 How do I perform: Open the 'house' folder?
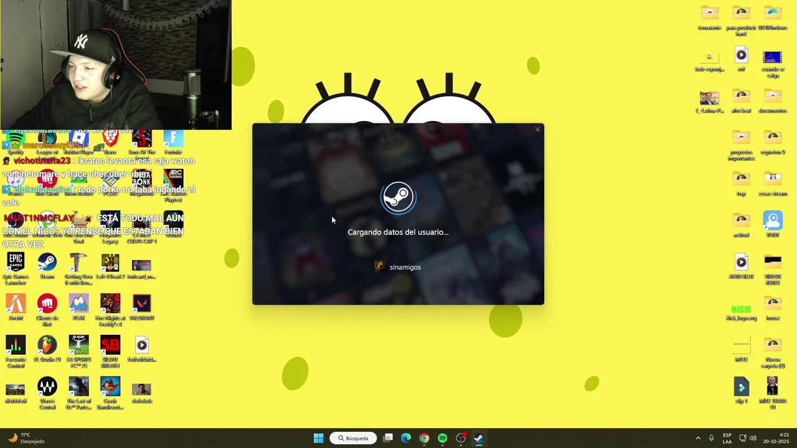(772, 308)
